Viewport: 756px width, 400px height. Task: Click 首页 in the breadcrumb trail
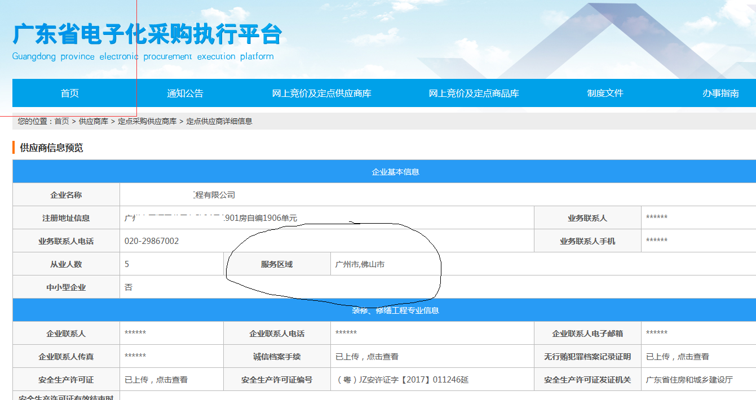(60, 121)
